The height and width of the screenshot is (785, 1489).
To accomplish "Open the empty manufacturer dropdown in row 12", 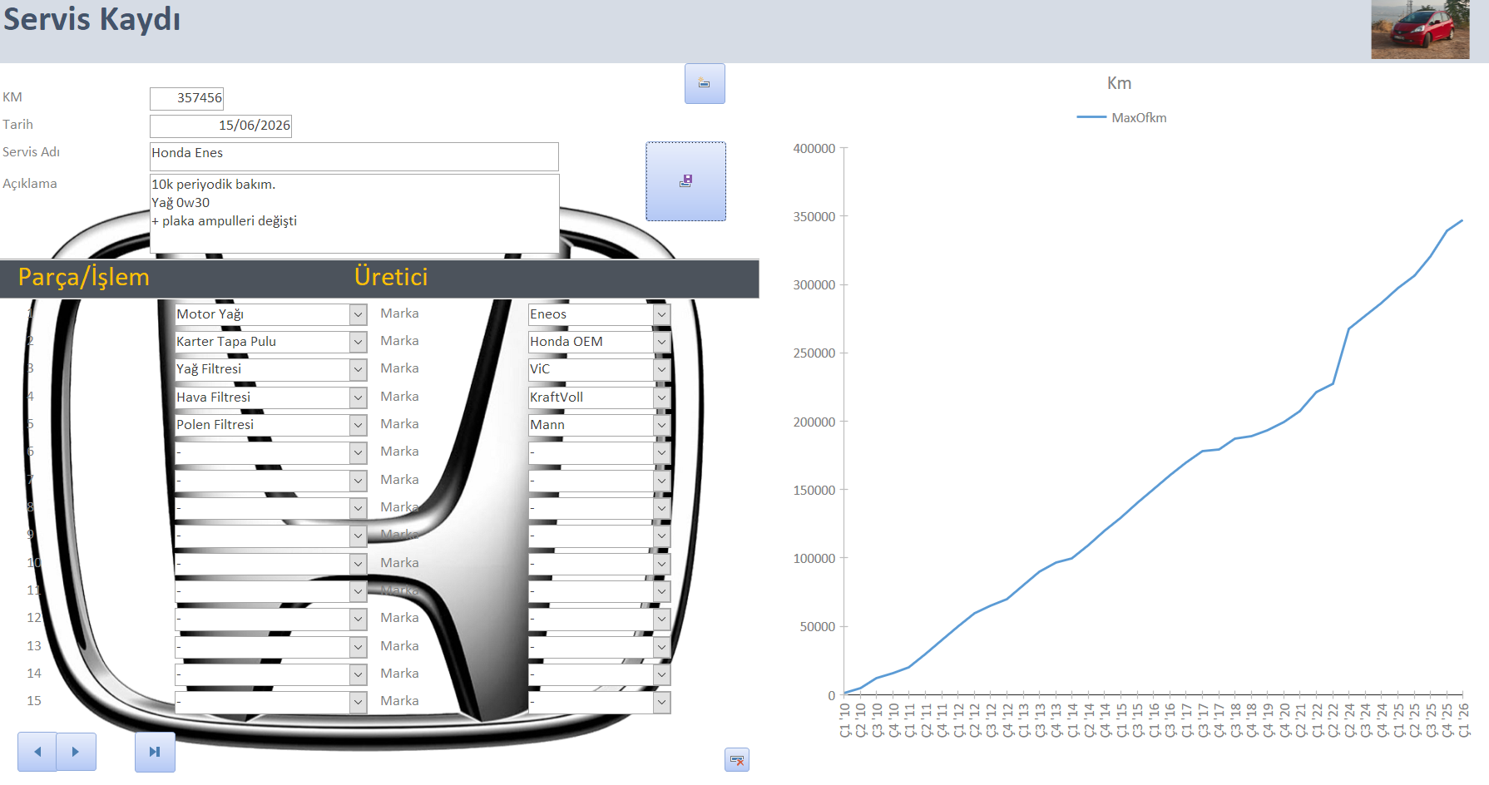I will 661,619.
